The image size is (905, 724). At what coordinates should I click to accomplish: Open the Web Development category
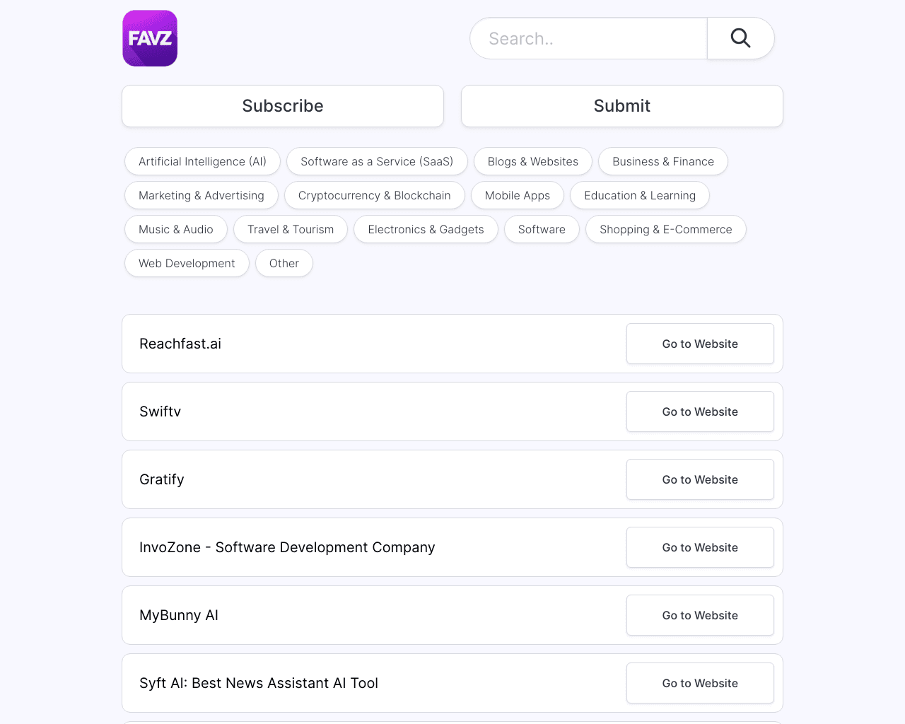point(187,263)
